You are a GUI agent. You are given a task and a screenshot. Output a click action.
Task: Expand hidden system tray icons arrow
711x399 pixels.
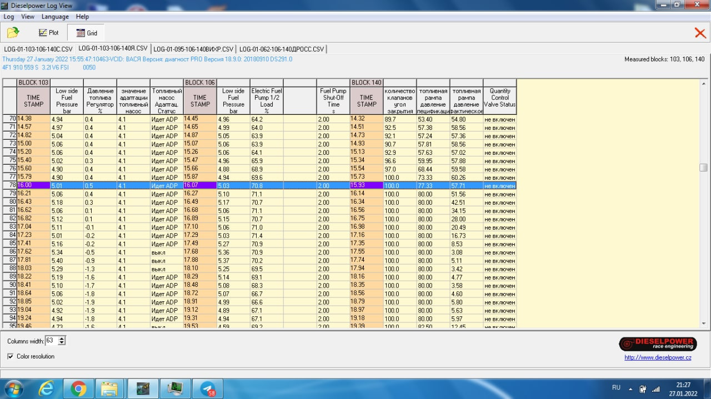pos(630,388)
